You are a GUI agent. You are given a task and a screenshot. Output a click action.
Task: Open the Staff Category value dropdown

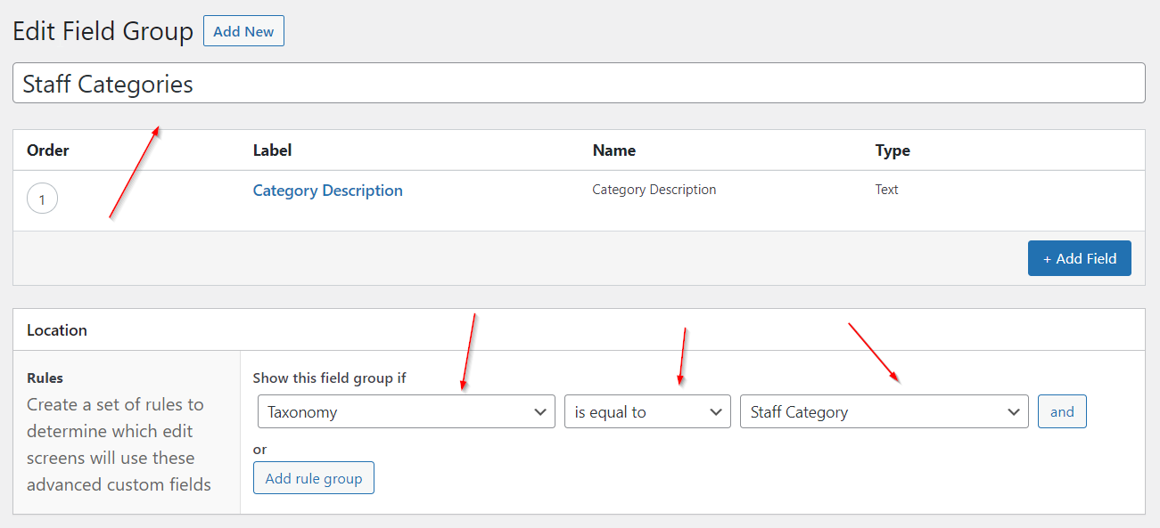click(884, 412)
